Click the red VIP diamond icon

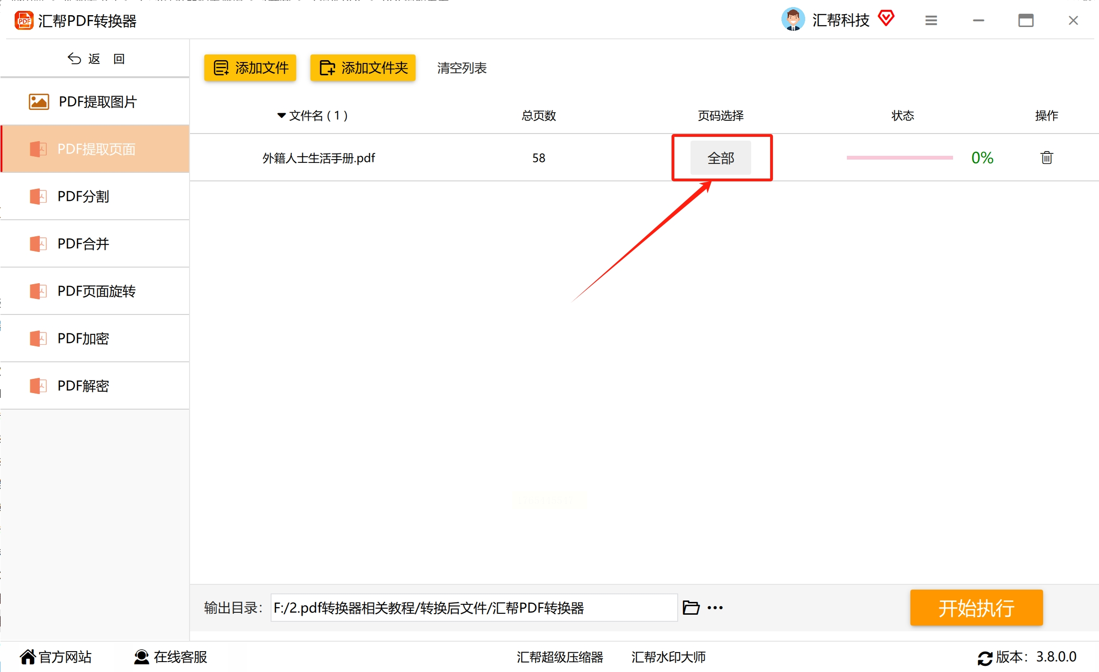coord(886,18)
